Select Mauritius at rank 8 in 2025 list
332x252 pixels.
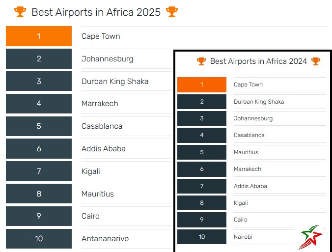98,194
